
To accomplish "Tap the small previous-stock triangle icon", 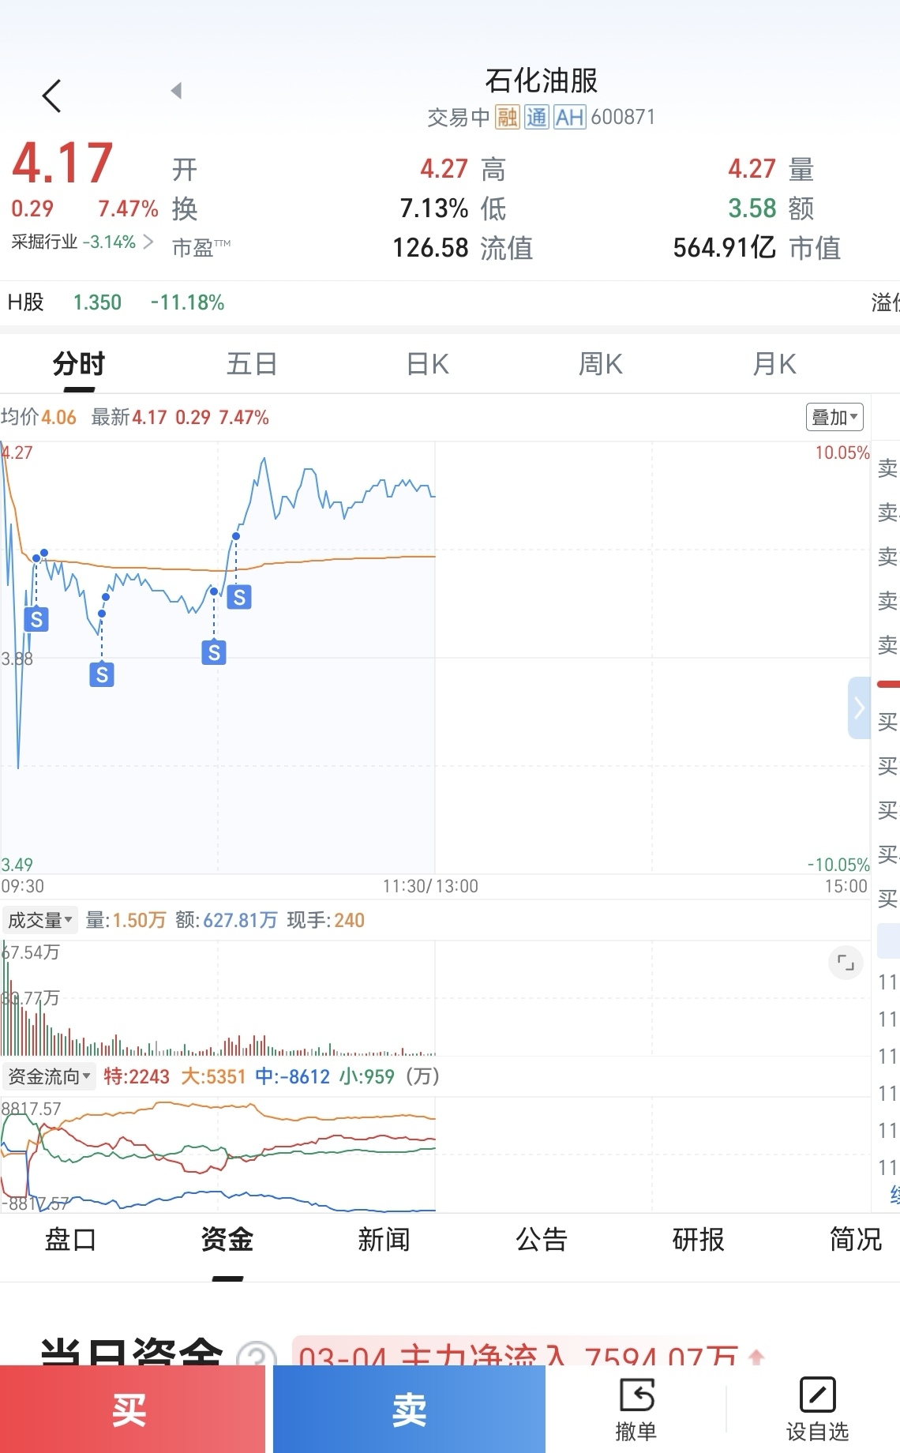I will 176,91.
